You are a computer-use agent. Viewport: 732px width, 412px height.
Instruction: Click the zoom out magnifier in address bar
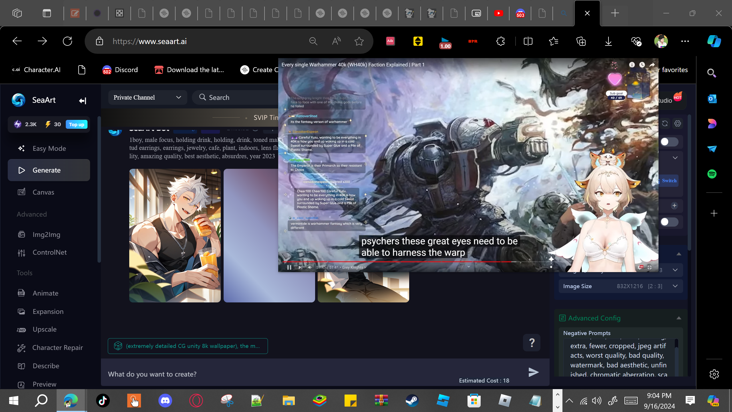coord(313,41)
